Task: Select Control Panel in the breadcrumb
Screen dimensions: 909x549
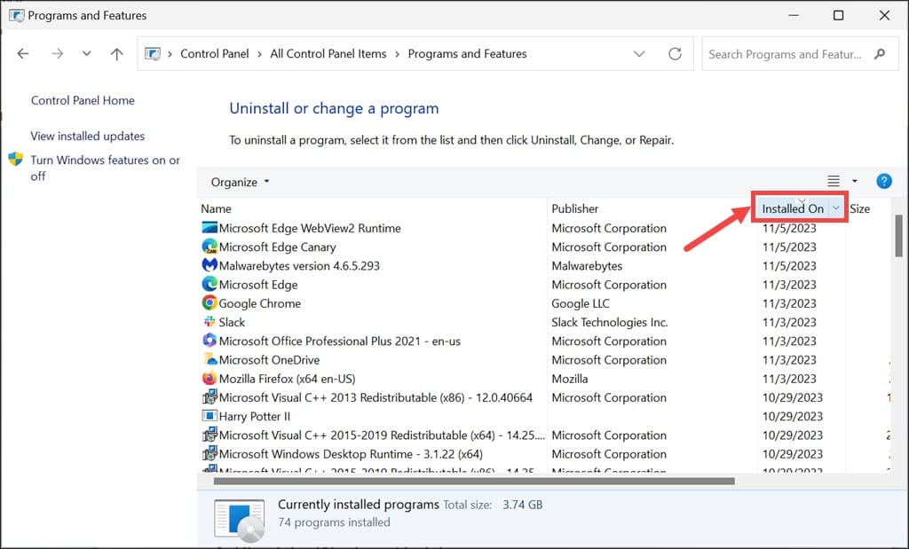Action: click(215, 54)
